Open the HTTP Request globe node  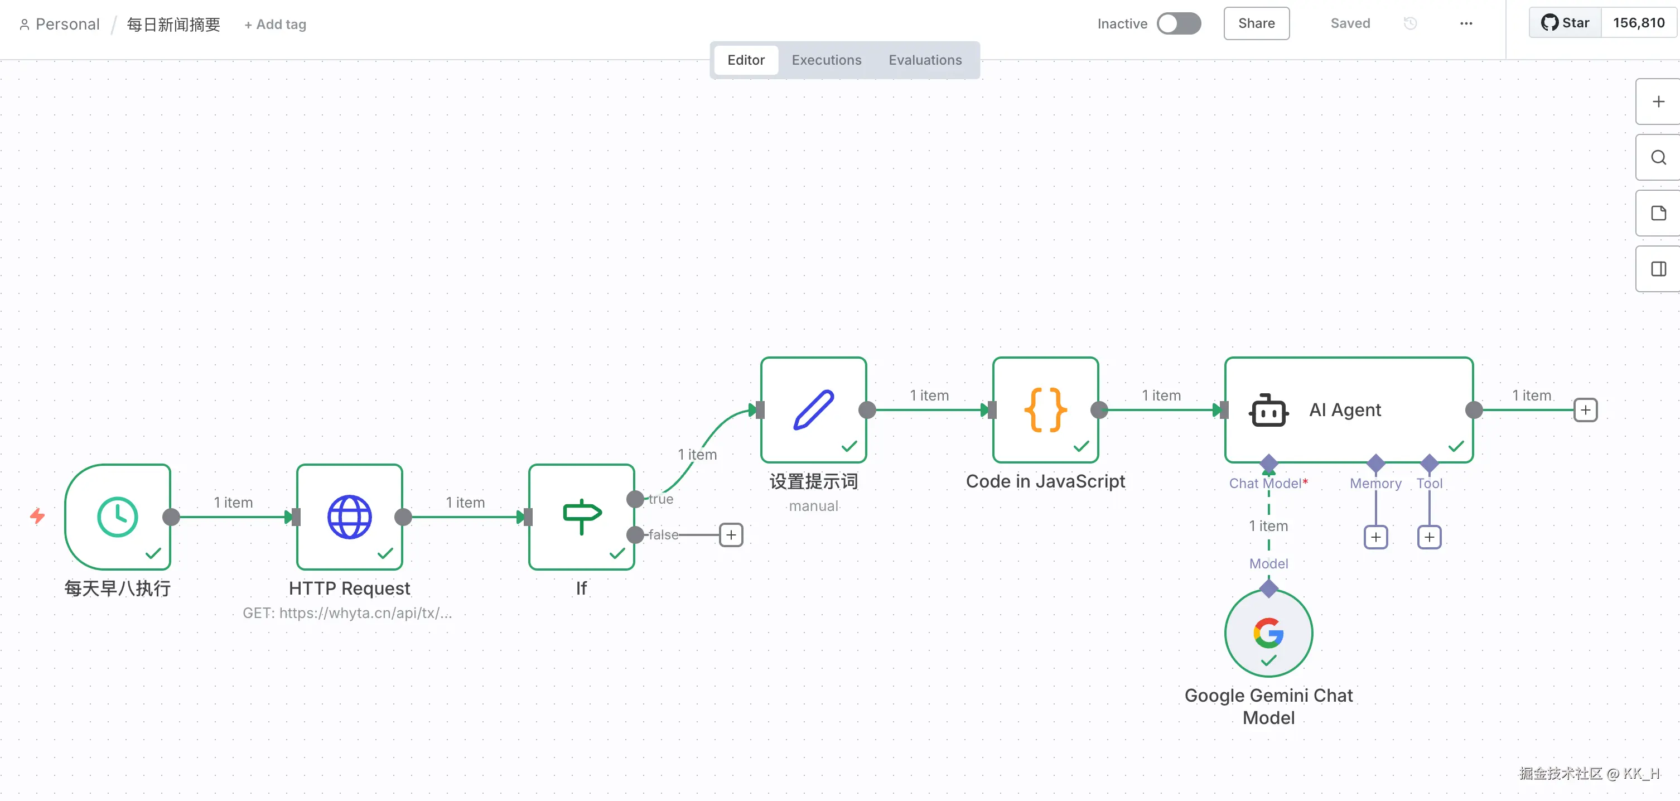click(350, 517)
